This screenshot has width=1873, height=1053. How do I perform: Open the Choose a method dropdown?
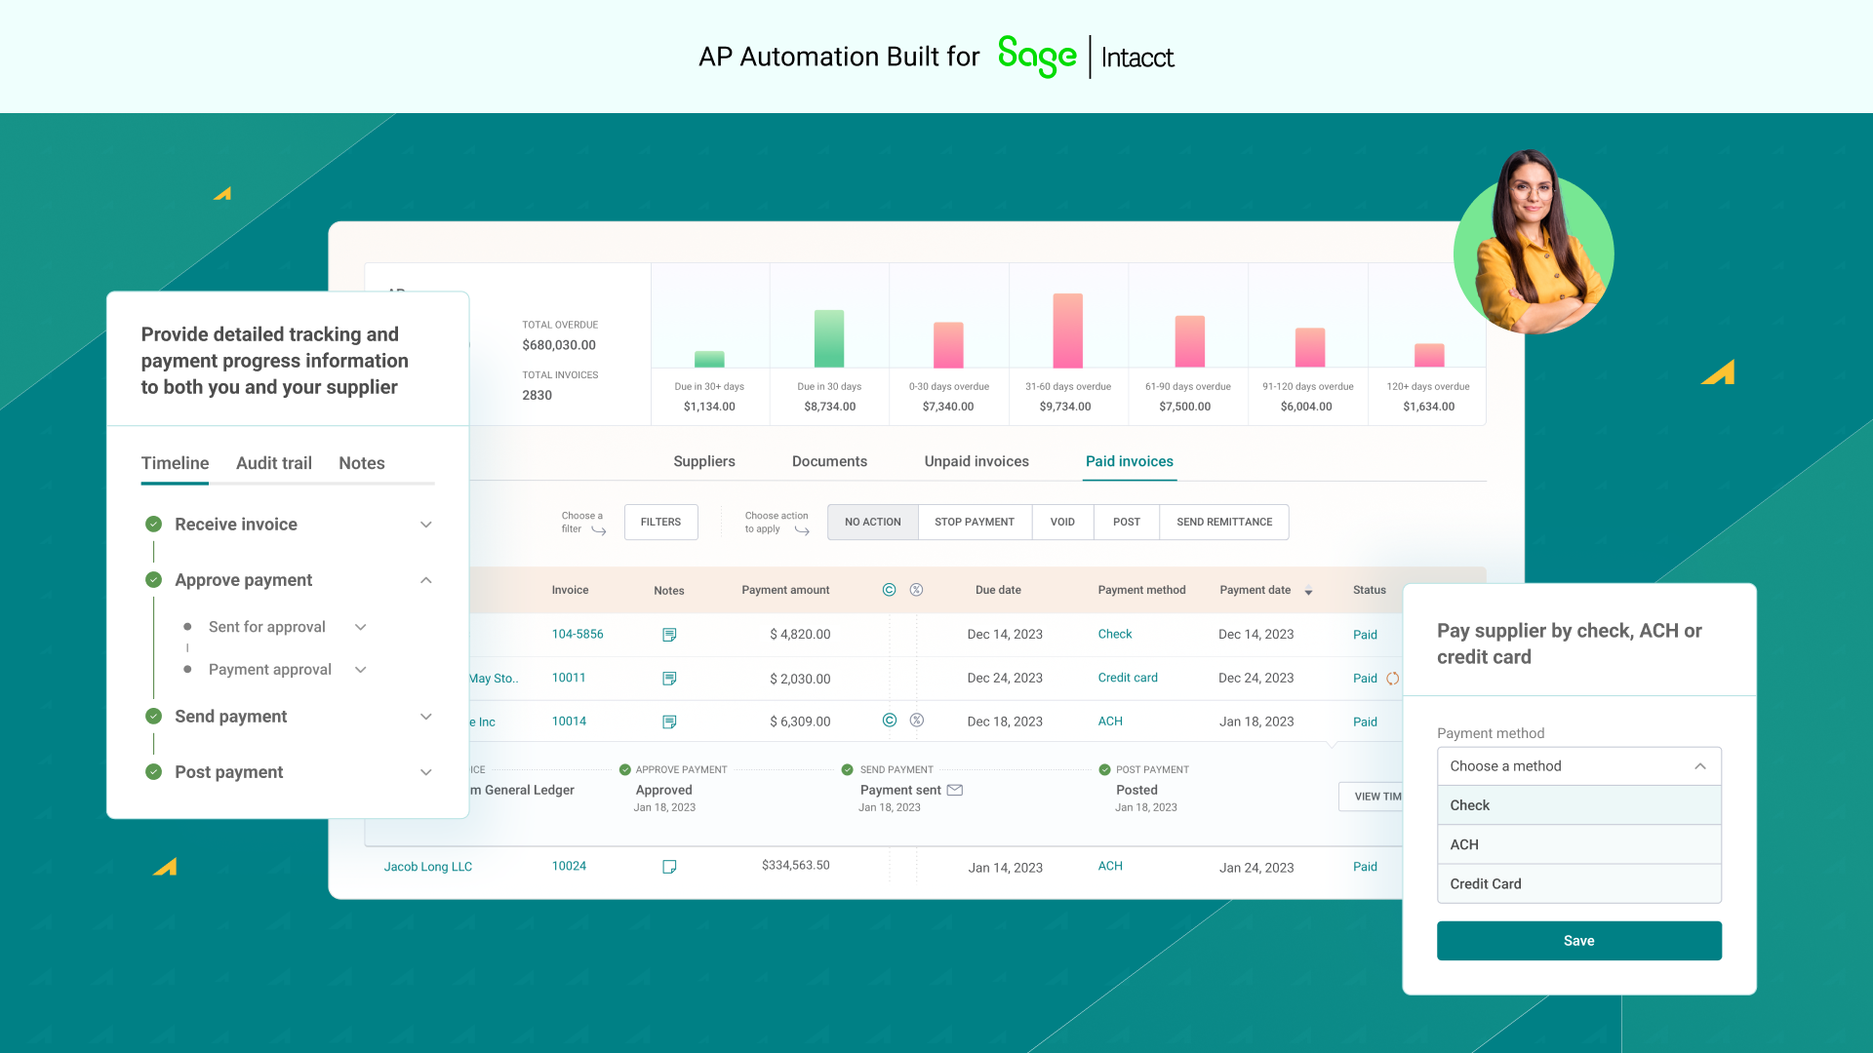[x=1578, y=766]
